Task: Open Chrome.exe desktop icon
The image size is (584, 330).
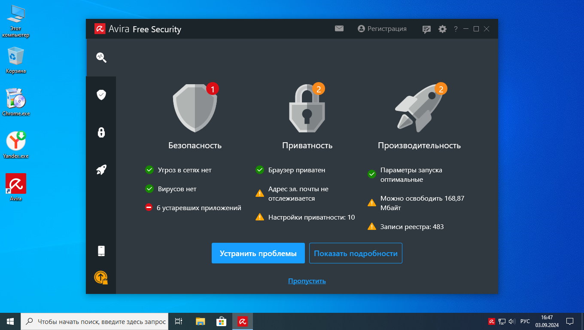Action: [x=16, y=102]
